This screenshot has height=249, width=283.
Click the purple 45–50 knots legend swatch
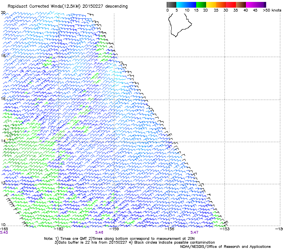click(x=261, y=5)
